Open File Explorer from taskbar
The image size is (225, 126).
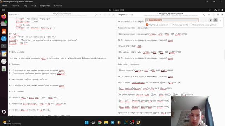tap(106, 122)
